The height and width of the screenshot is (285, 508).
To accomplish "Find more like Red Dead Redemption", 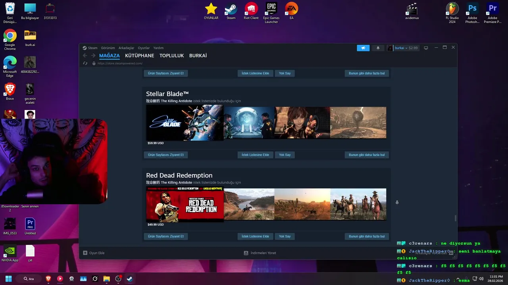I will pos(367,236).
